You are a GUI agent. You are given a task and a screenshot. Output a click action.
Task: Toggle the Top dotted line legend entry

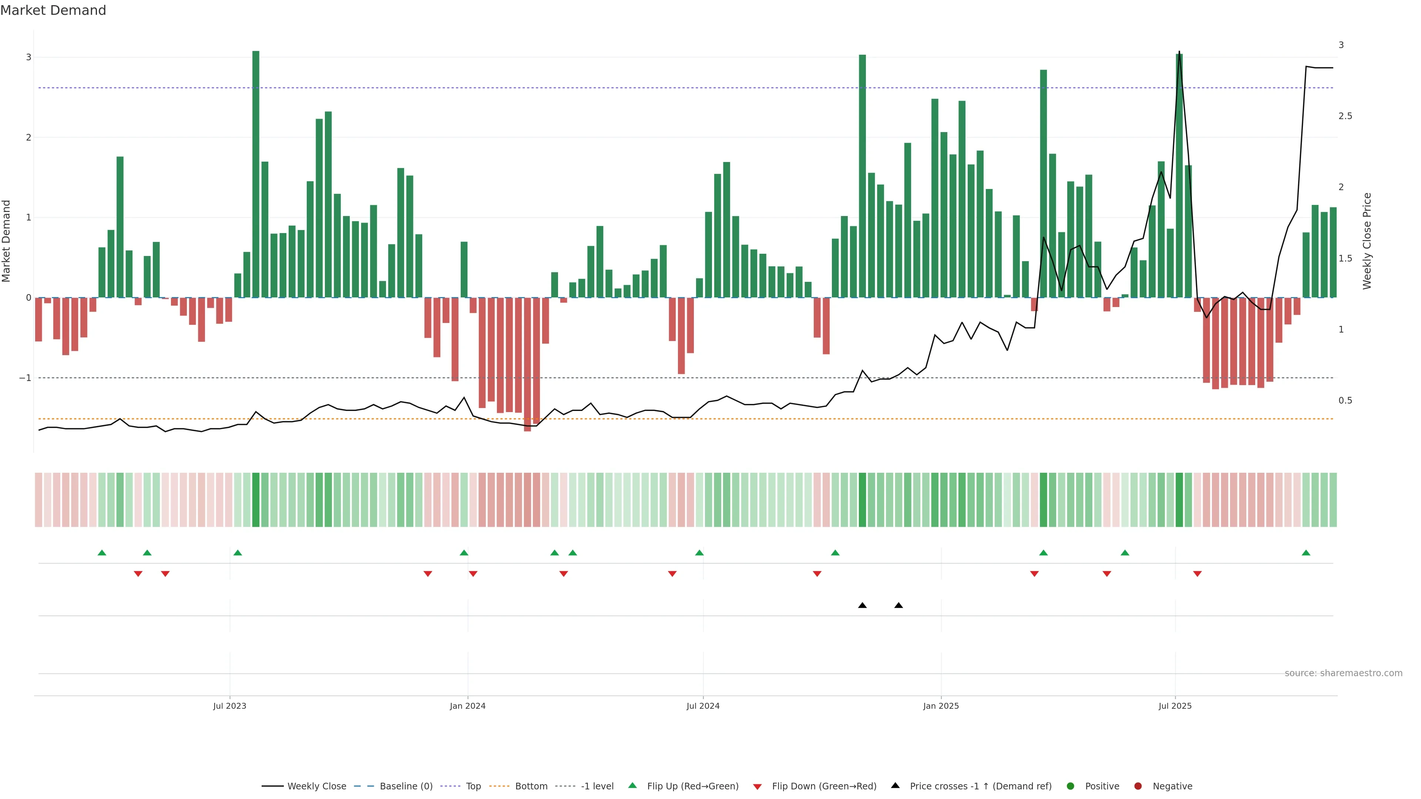click(x=473, y=786)
